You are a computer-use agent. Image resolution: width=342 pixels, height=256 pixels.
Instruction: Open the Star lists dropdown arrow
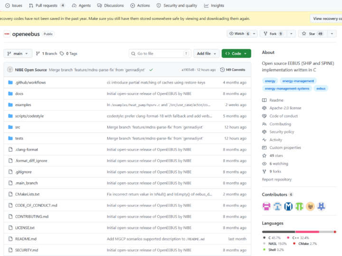click(332, 34)
